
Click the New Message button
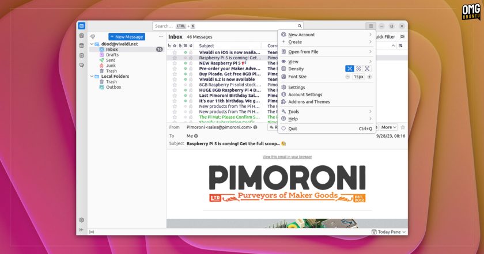pos(127,36)
